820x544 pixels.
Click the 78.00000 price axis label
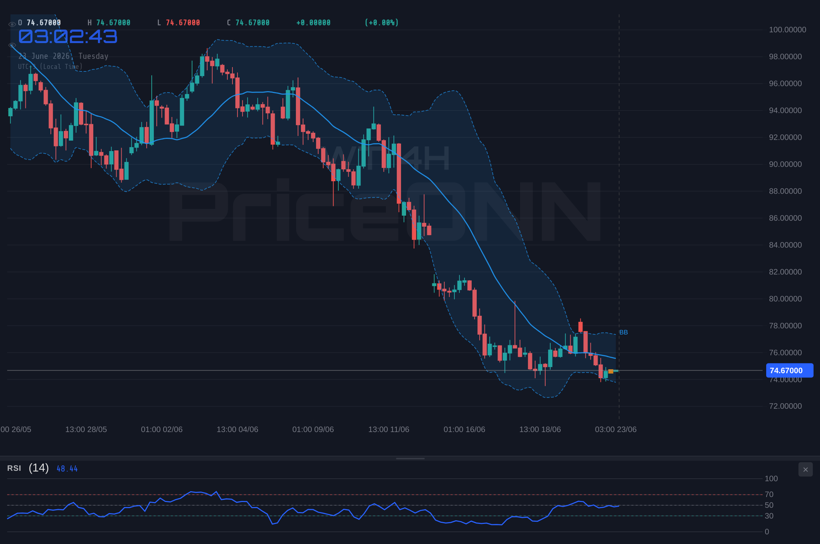(x=785, y=326)
